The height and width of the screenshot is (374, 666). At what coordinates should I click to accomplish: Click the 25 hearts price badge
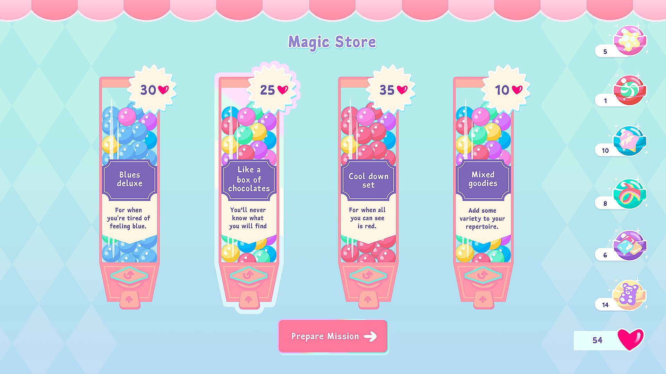[x=272, y=89]
